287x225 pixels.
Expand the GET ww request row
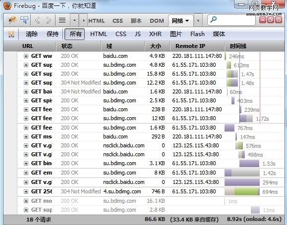(x=26, y=56)
